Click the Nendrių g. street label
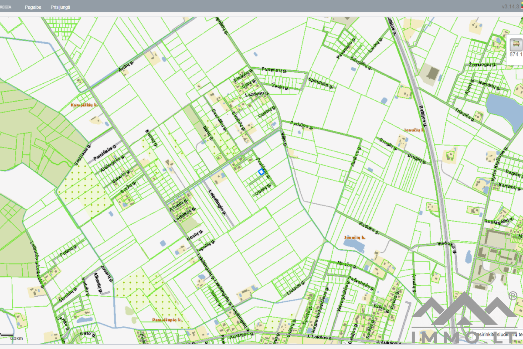The width and height of the screenshot is (523, 349). 489,86
